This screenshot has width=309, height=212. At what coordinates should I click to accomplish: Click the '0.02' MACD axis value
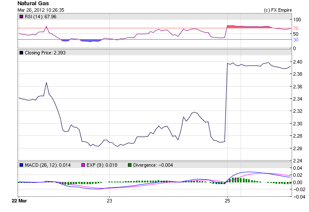[298, 175]
